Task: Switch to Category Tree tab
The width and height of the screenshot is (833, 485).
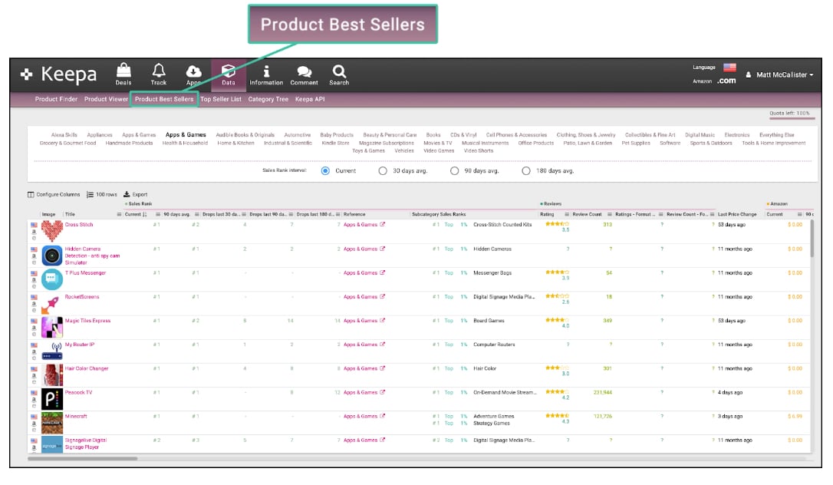Action: (268, 99)
